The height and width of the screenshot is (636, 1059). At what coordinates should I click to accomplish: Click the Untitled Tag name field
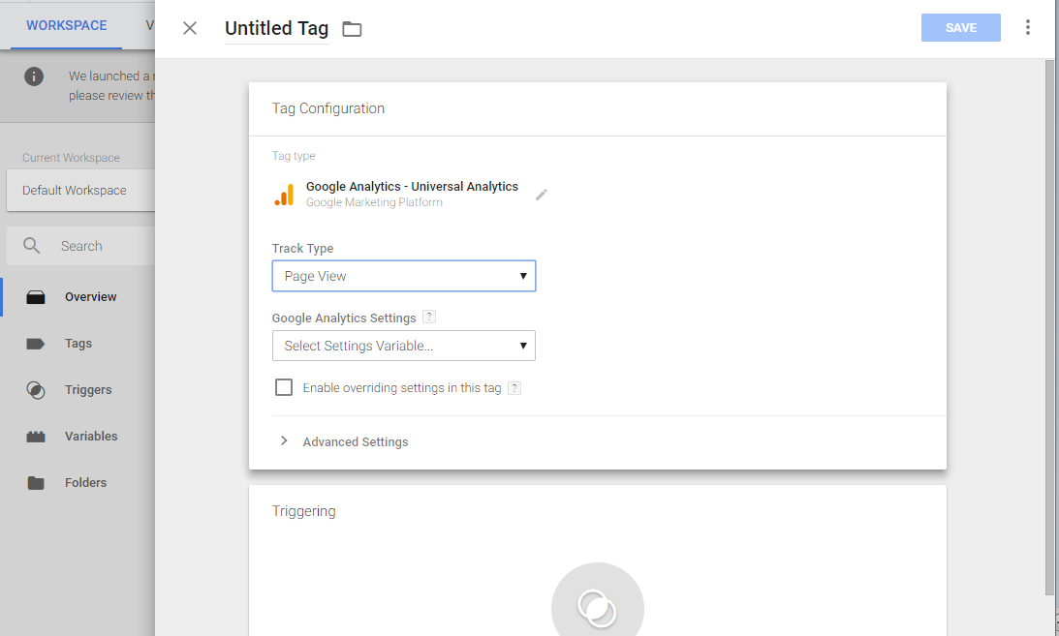point(276,28)
